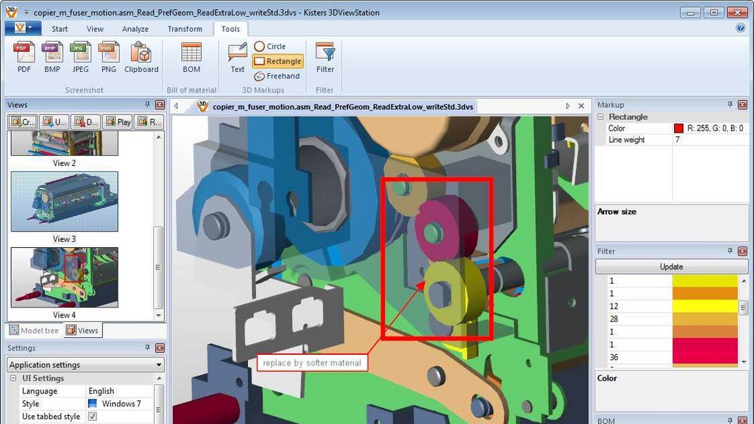
Task: Toggle auto-hide pin on Views panel
Action: point(148,105)
